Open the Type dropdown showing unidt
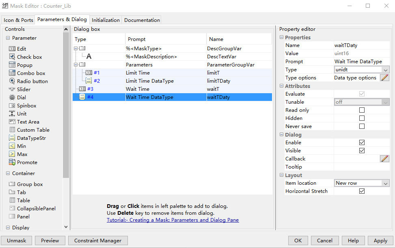The width and height of the screenshot is (395, 248). coord(361,69)
